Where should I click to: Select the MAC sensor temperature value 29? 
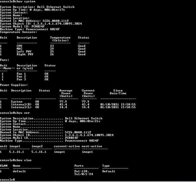52,49
